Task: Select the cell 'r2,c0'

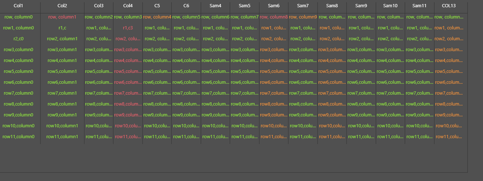Action: click(18, 39)
